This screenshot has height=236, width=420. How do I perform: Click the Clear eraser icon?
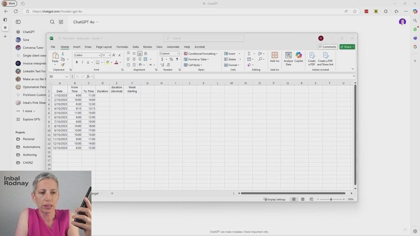tap(249, 65)
